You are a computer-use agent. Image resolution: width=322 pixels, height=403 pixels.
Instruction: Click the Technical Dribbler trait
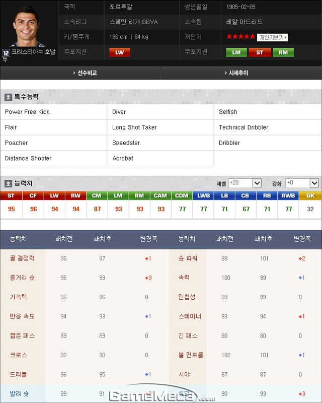coord(244,127)
